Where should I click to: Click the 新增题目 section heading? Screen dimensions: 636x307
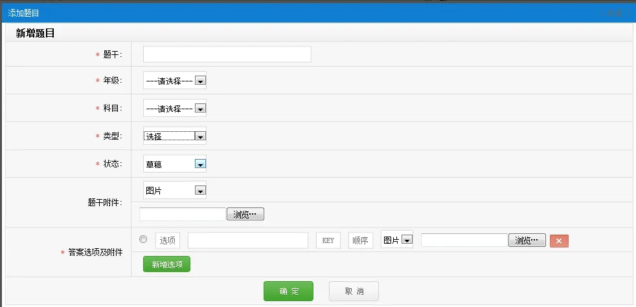click(x=35, y=33)
